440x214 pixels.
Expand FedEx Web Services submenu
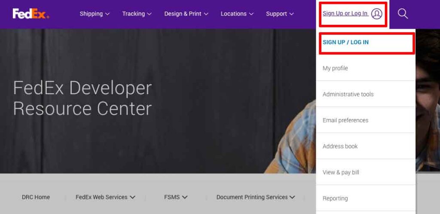pyautogui.click(x=106, y=197)
